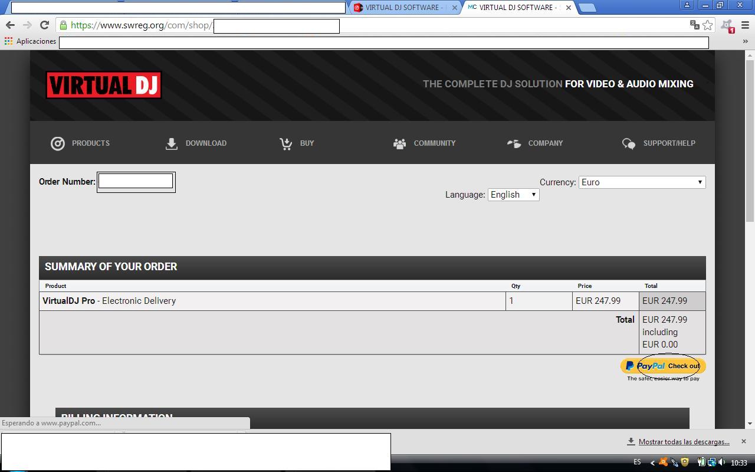Click the Virtual DJ logo
Screen dimensions: 755x472
(104, 85)
